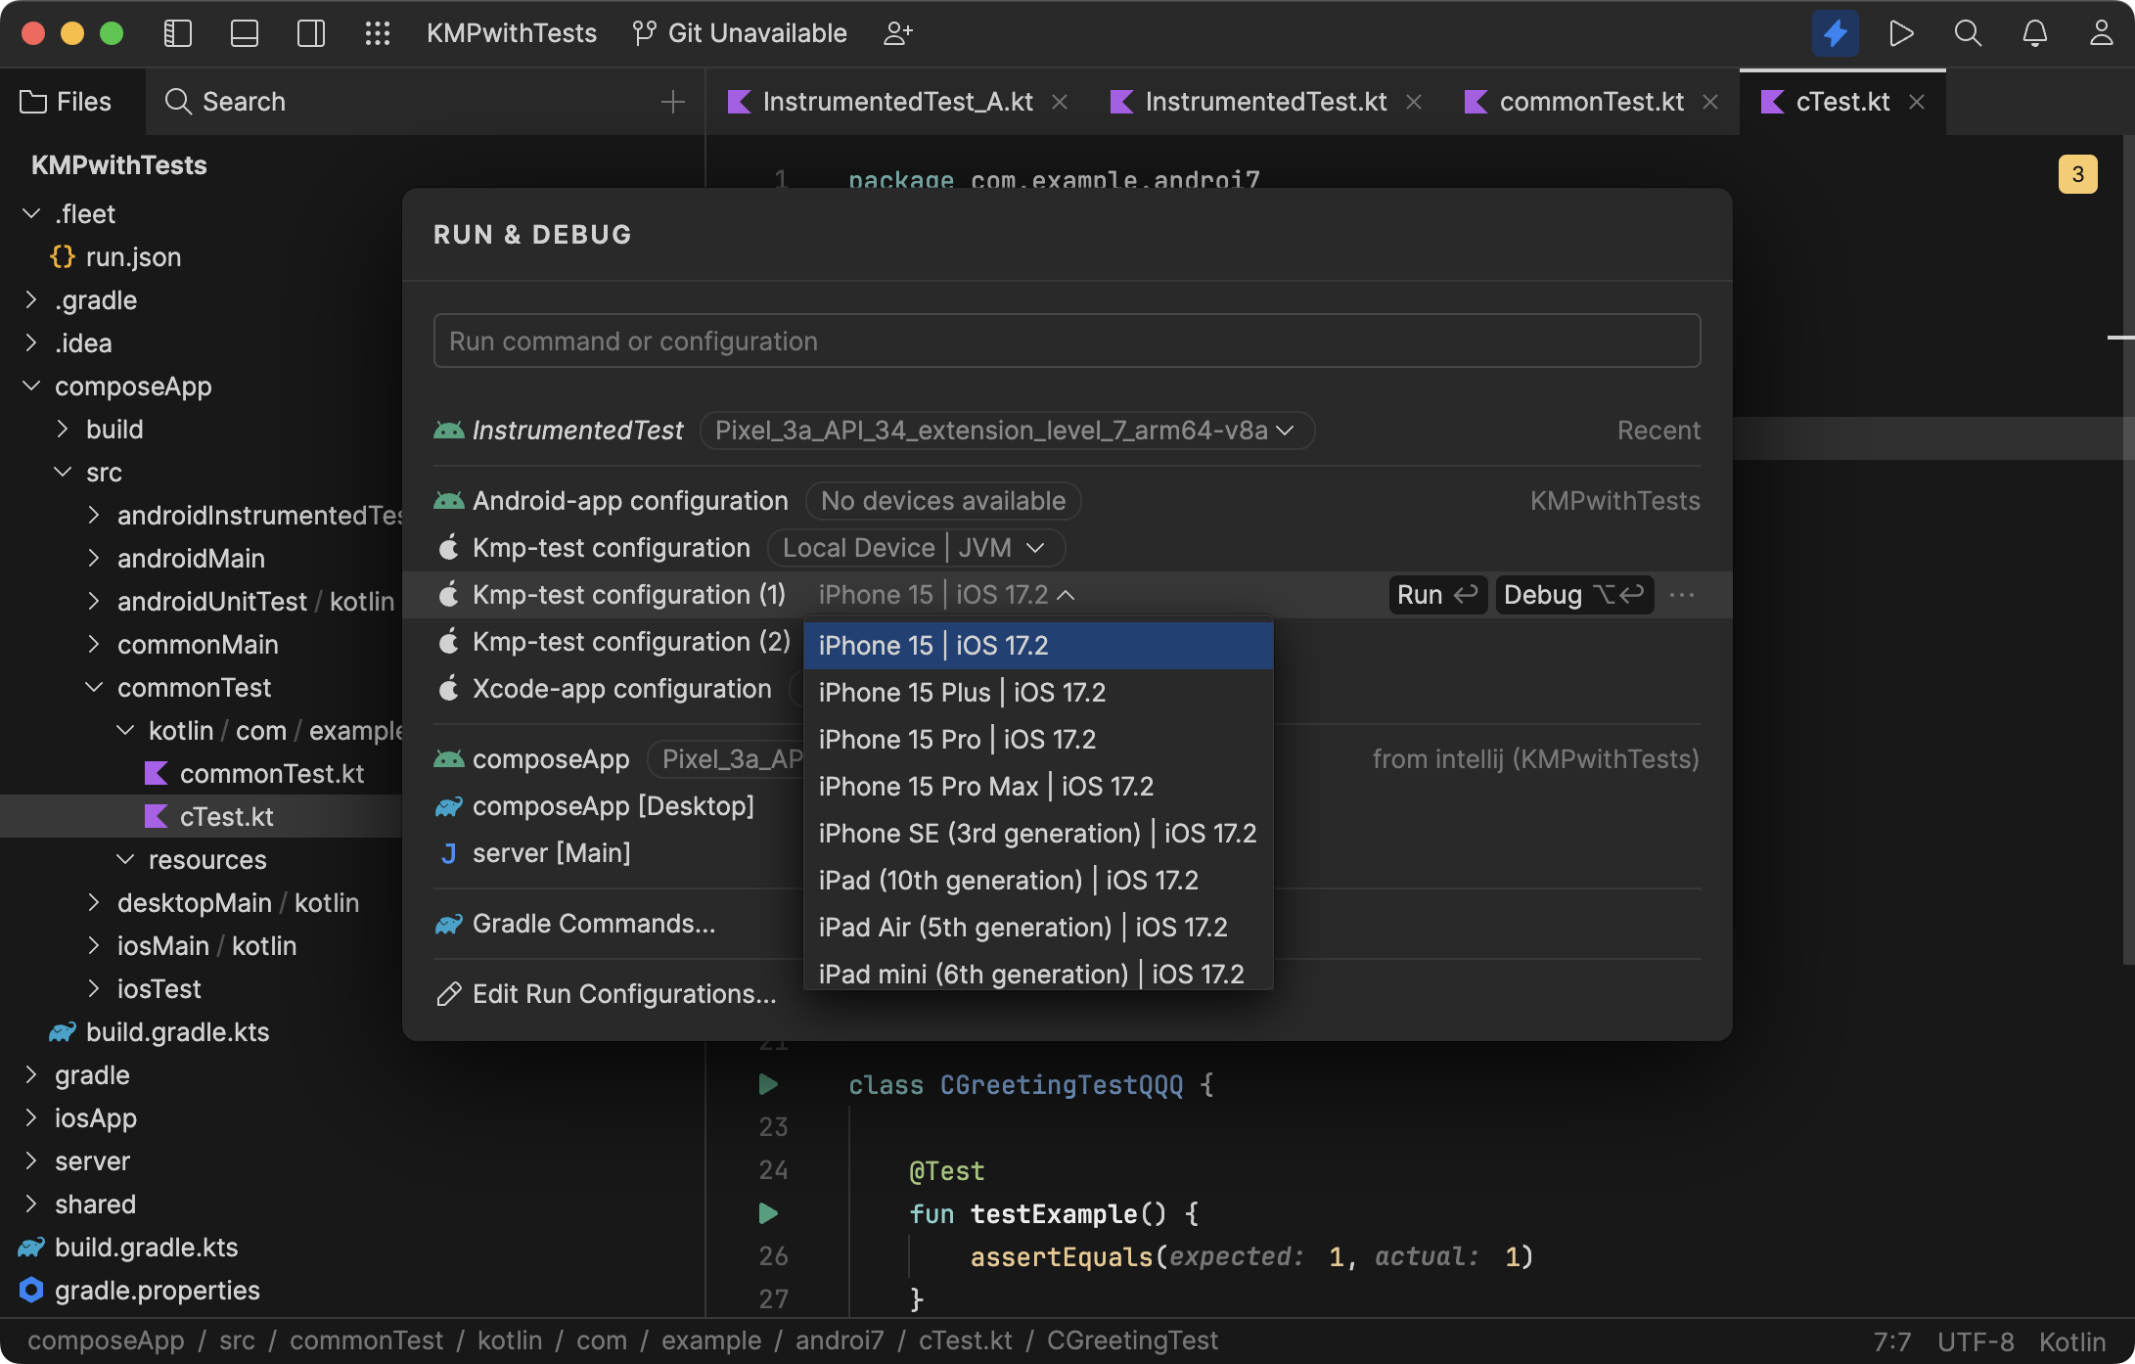The image size is (2135, 1364).
Task: Click the Run play icon in title bar
Action: click(1901, 32)
